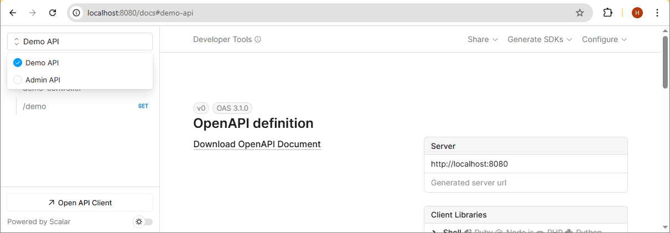
Task: Toggle the dark mode switch
Action: (143, 221)
